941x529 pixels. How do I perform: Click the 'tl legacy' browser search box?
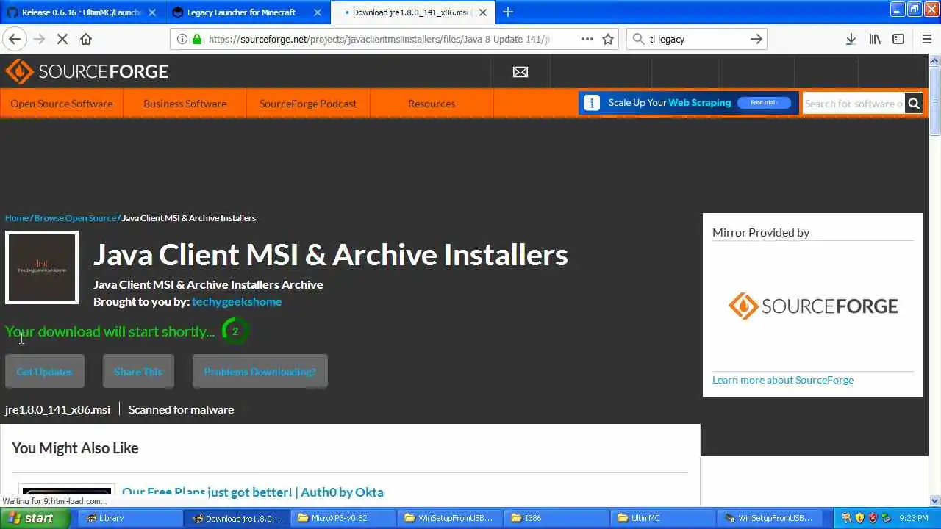click(x=697, y=39)
